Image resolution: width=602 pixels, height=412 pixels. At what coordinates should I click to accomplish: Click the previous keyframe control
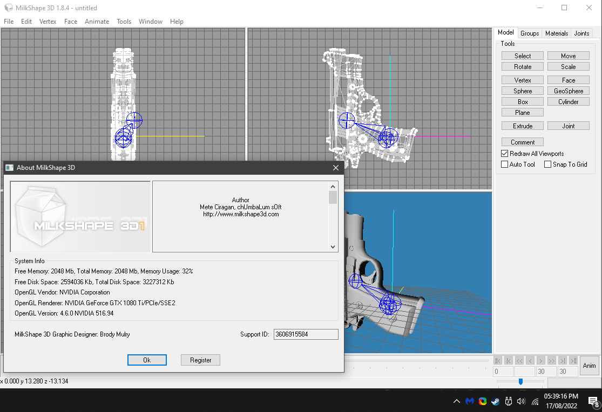coord(508,360)
